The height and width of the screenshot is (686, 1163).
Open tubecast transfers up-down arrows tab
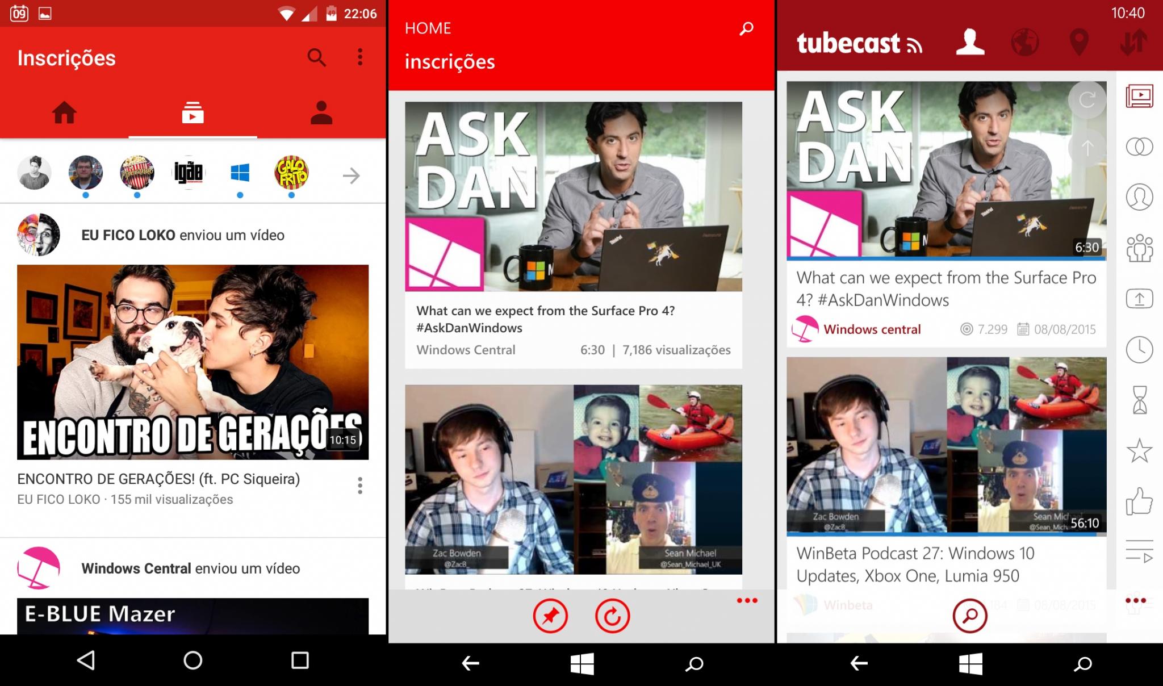(1133, 43)
